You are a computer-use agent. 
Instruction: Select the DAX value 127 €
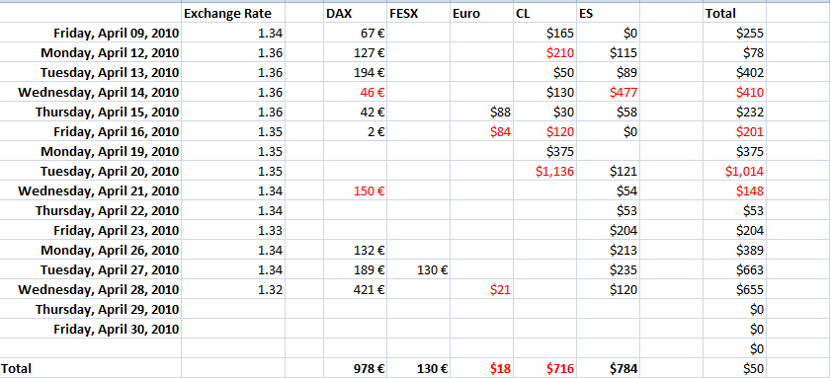coord(354,53)
